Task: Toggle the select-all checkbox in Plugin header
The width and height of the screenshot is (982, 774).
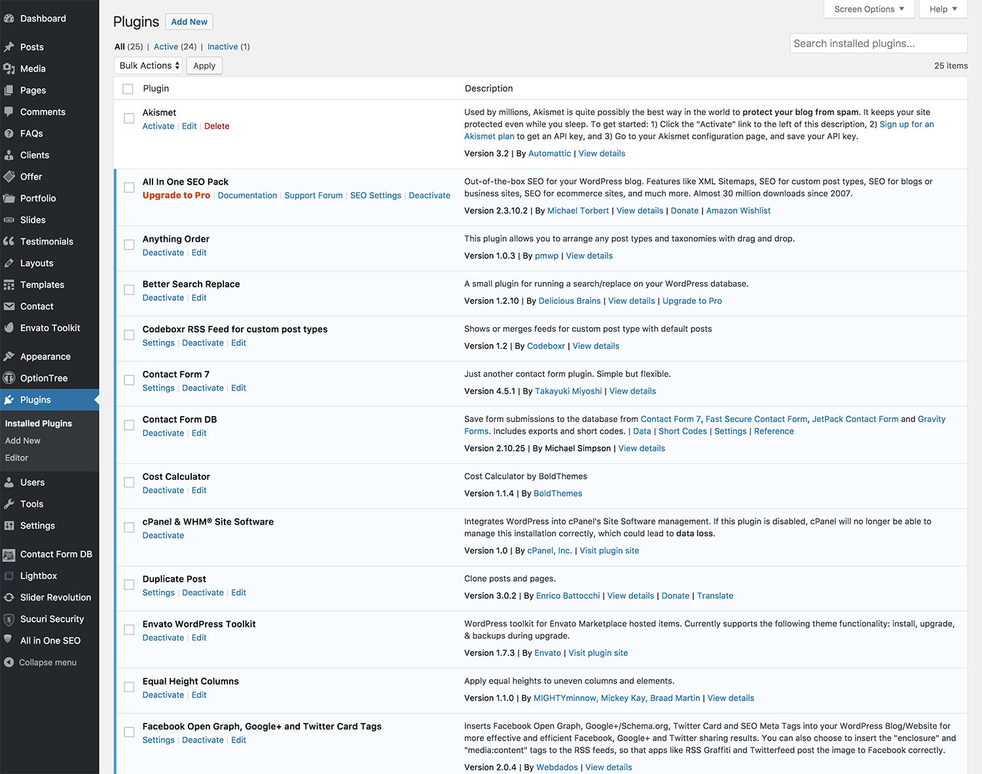Action: click(128, 89)
